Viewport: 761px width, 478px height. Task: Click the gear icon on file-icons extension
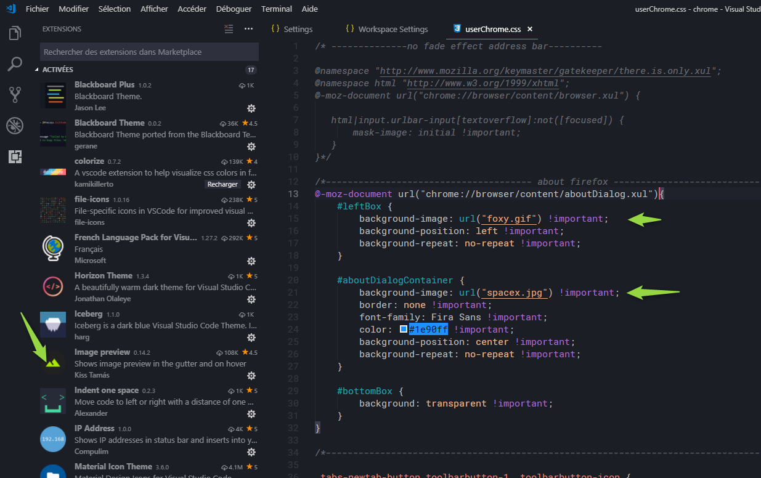coord(251,223)
